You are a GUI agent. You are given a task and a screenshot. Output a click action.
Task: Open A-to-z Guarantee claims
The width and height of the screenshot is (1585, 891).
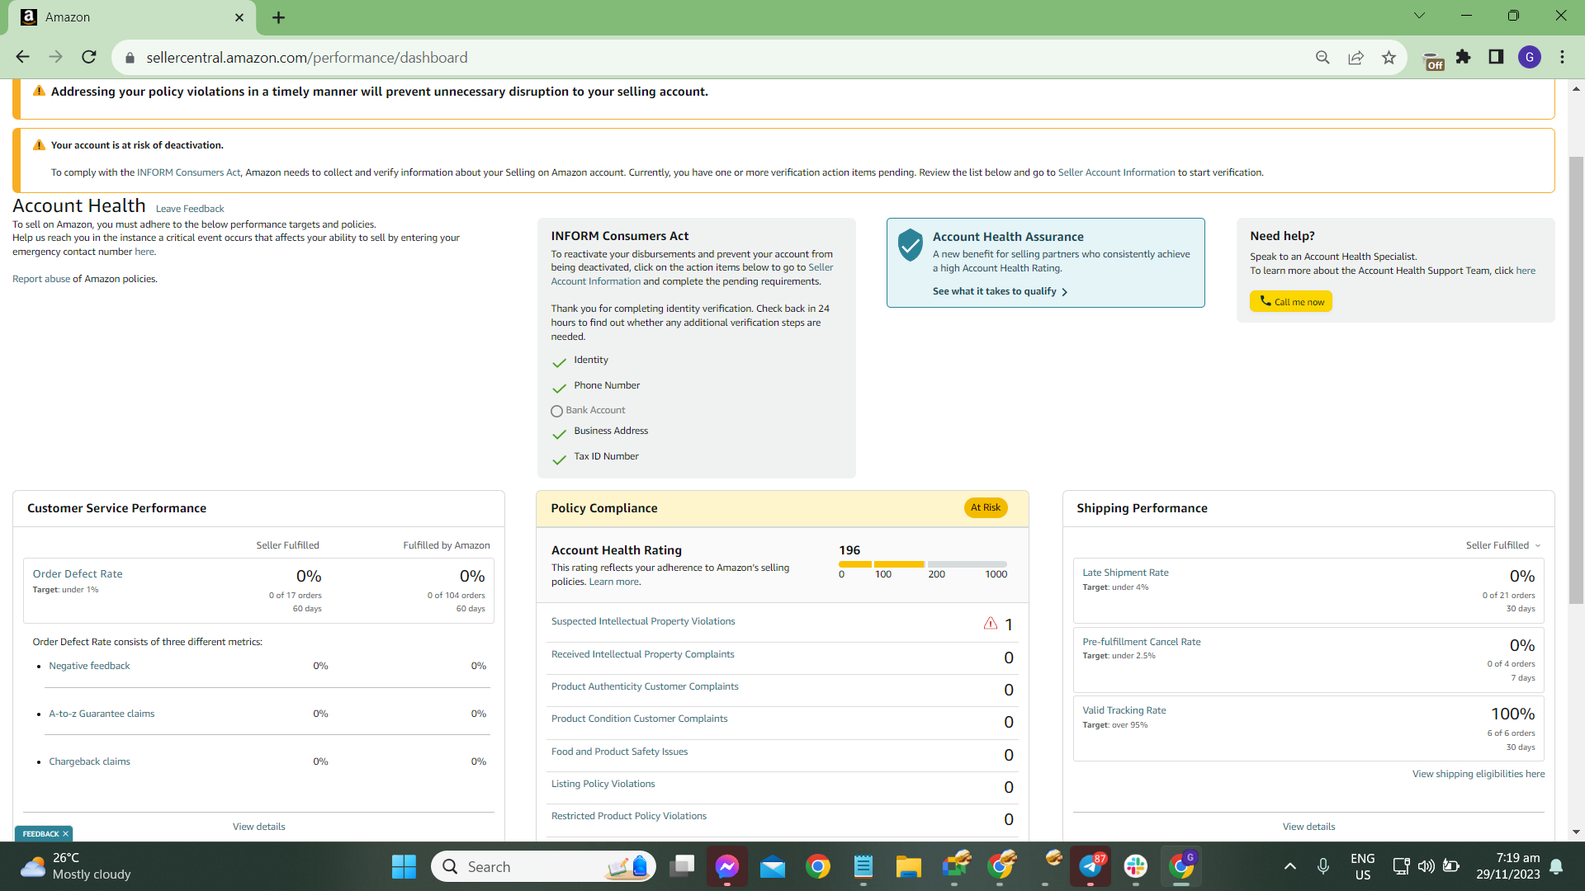point(102,714)
